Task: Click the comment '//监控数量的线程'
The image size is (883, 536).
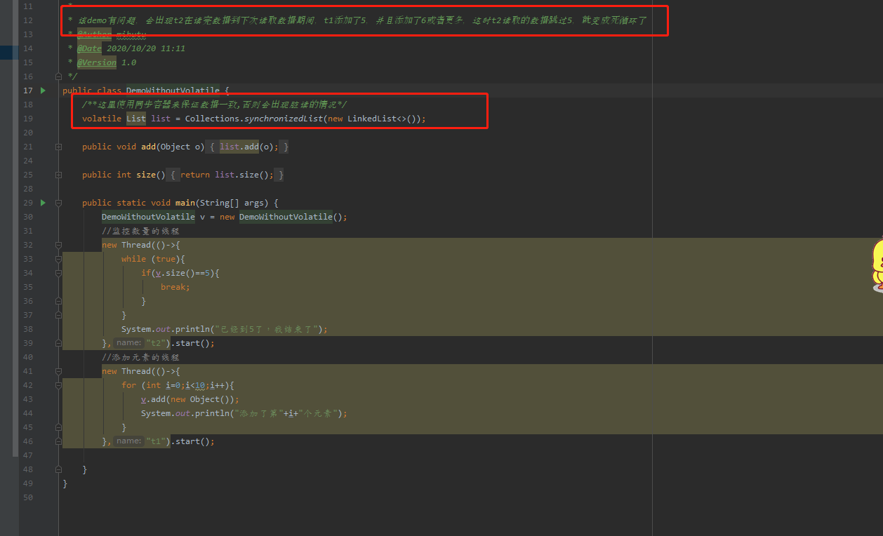Action: 141,231
